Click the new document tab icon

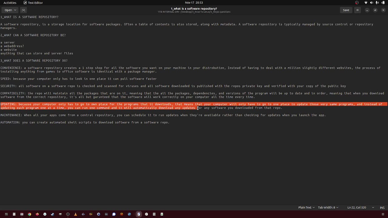pyautogui.click(x=23, y=10)
